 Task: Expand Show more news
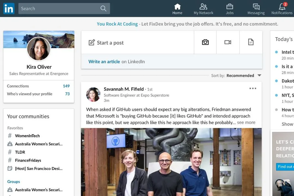coord(288,124)
